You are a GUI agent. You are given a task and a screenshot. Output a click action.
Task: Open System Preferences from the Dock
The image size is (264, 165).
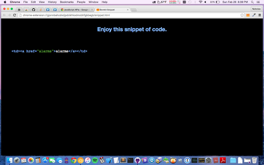point(208,160)
